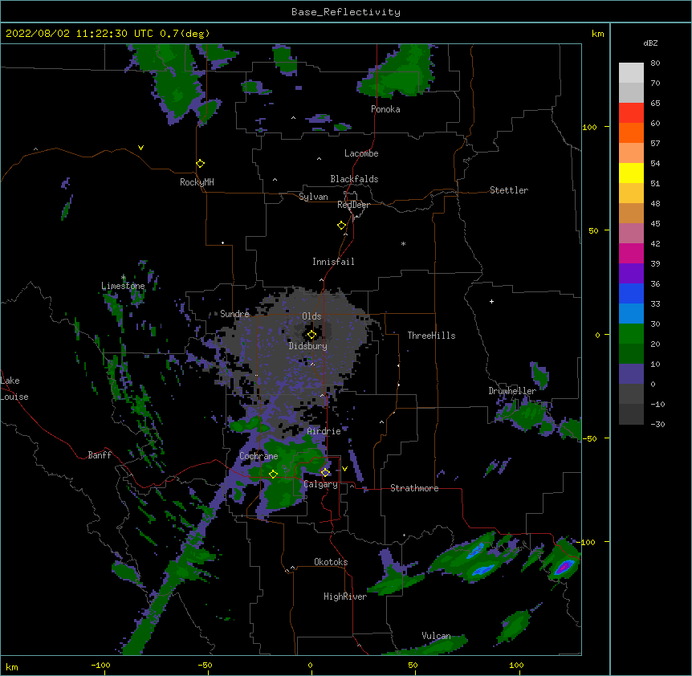The height and width of the screenshot is (676, 692).
Task: Click the Limestone label
Action: (x=123, y=286)
